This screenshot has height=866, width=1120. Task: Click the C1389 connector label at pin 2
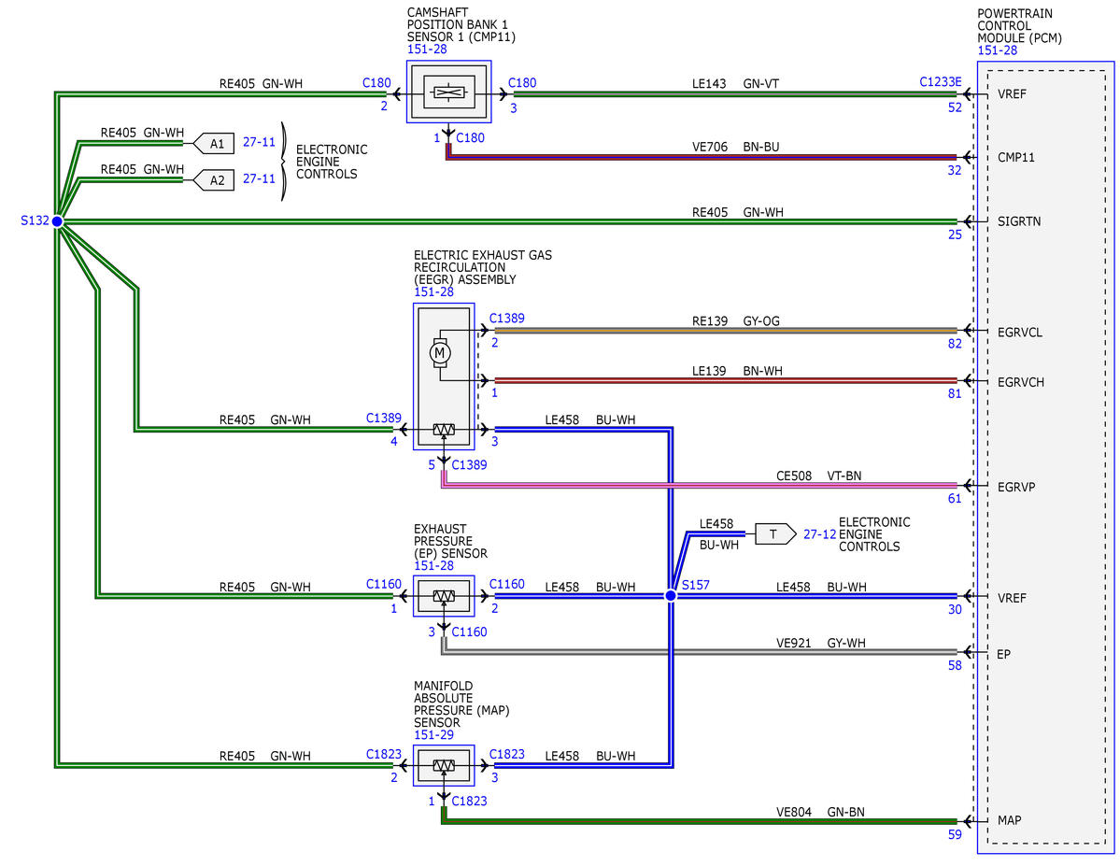(506, 318)
